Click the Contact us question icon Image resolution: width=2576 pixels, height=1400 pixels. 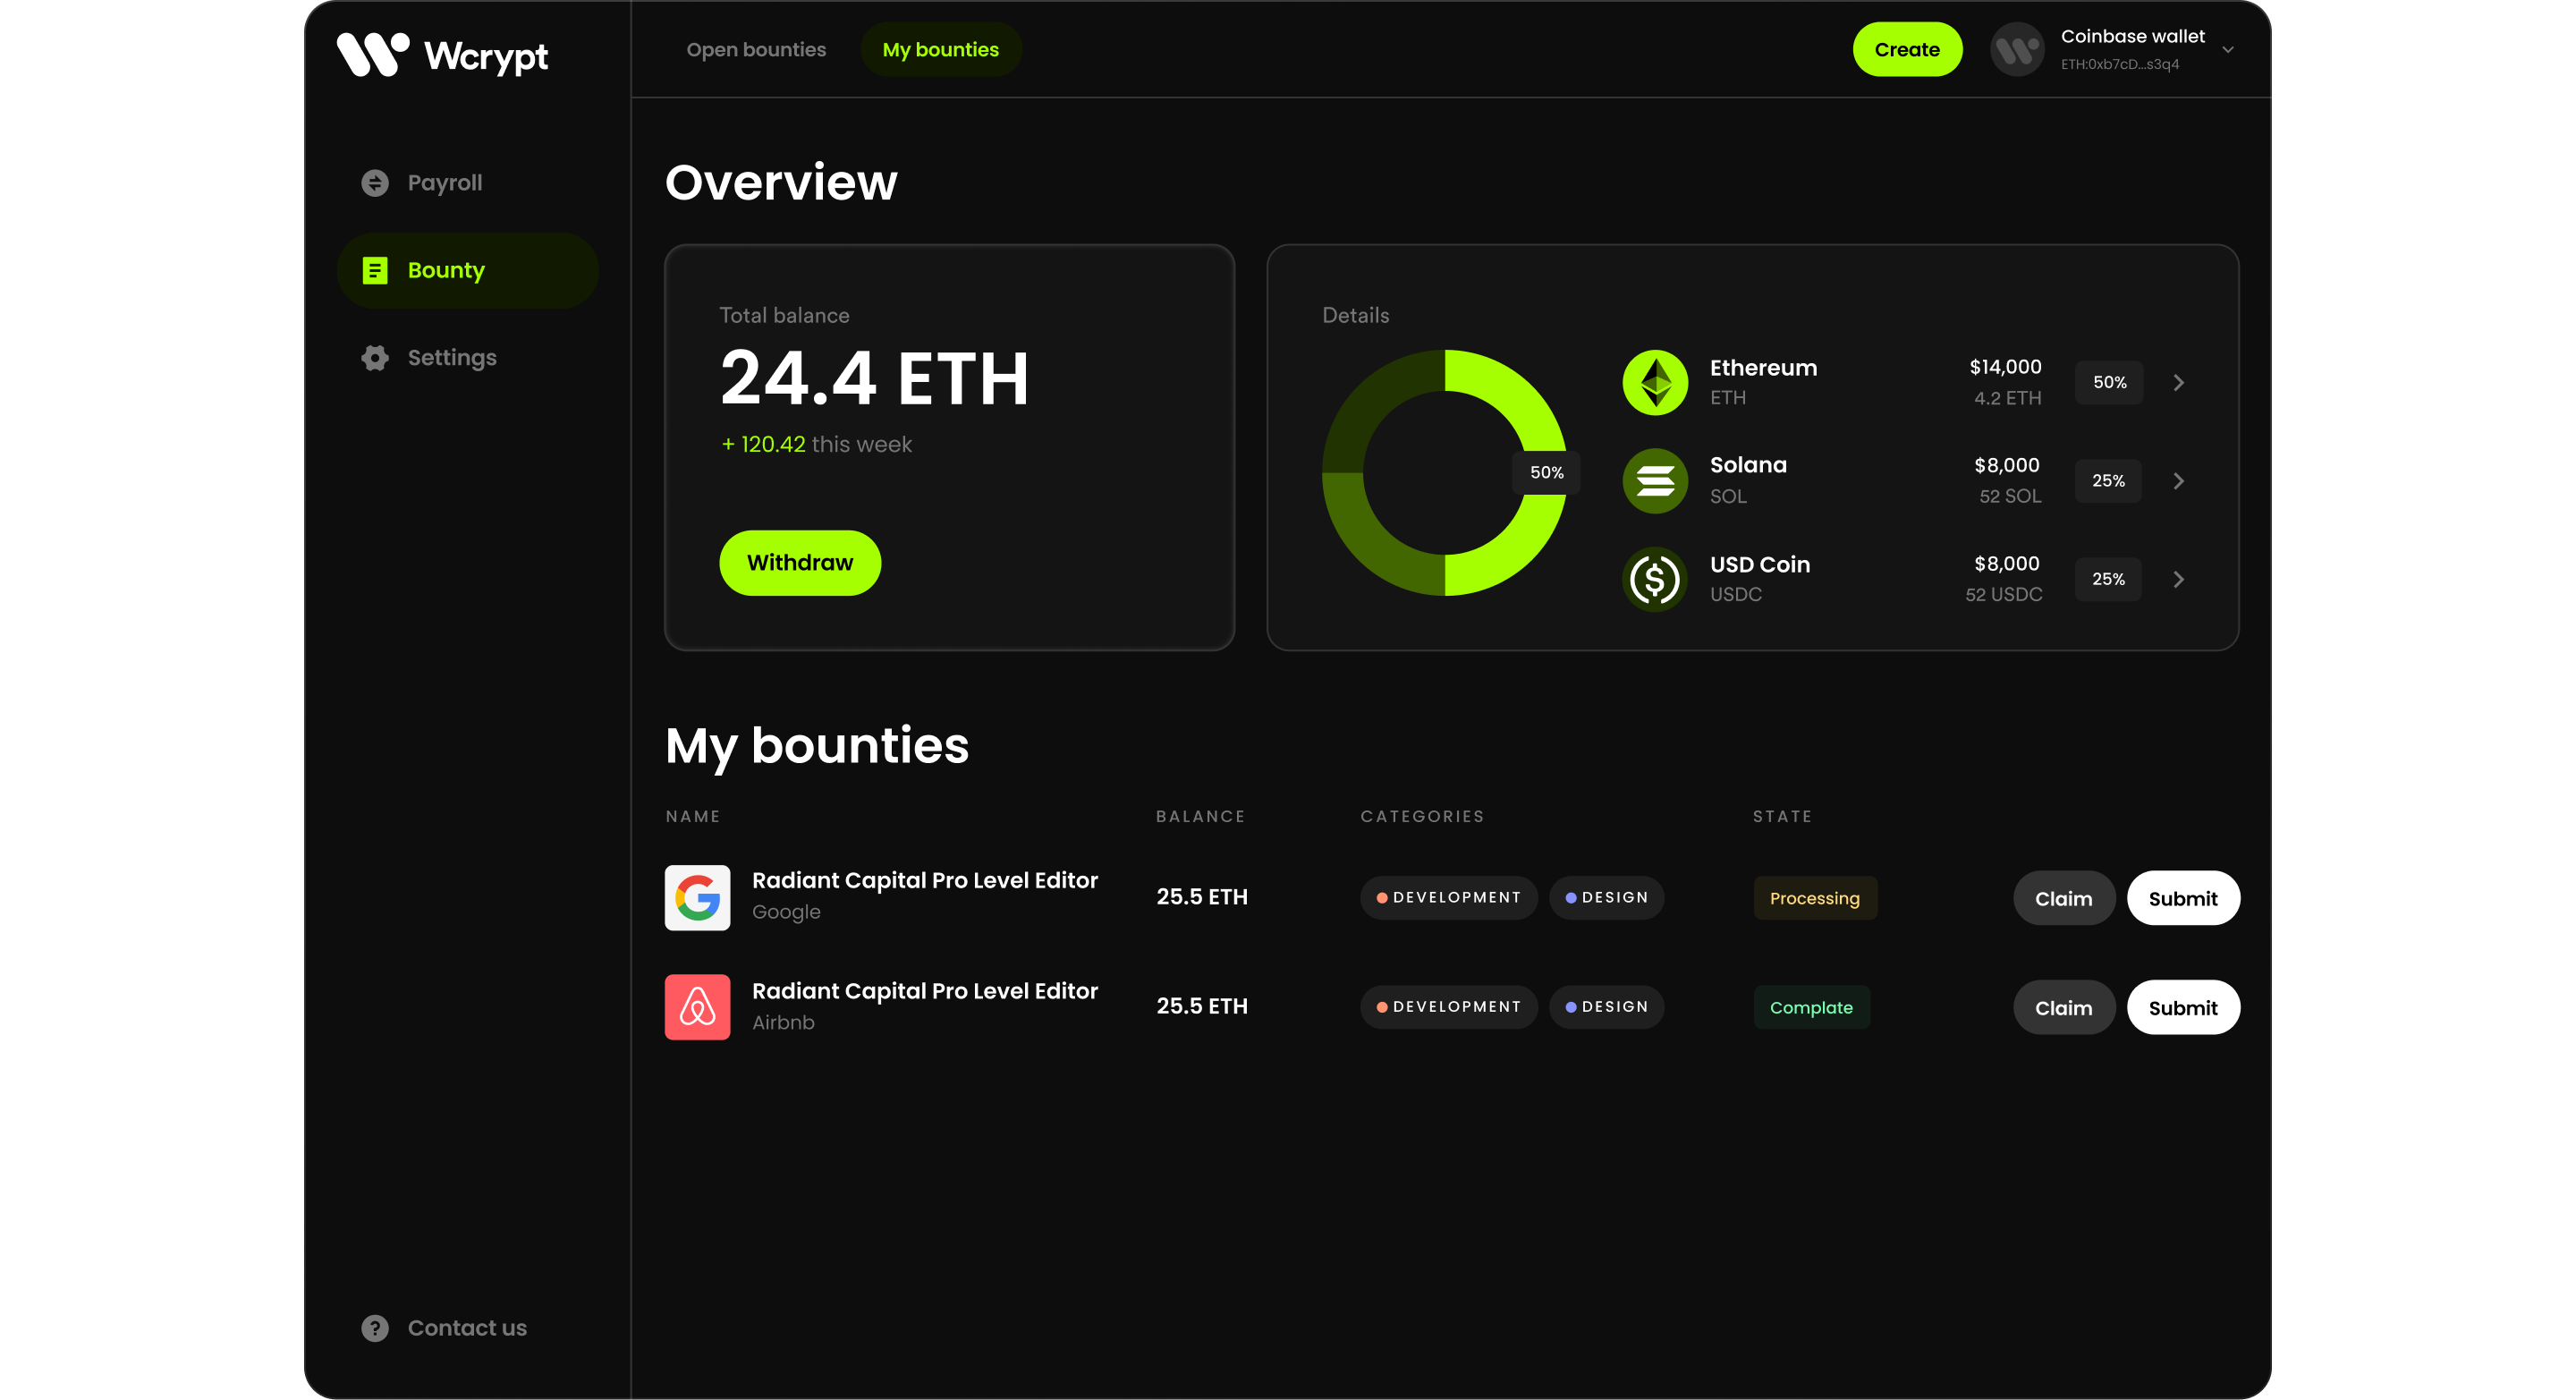click(x=375, y=1328)
